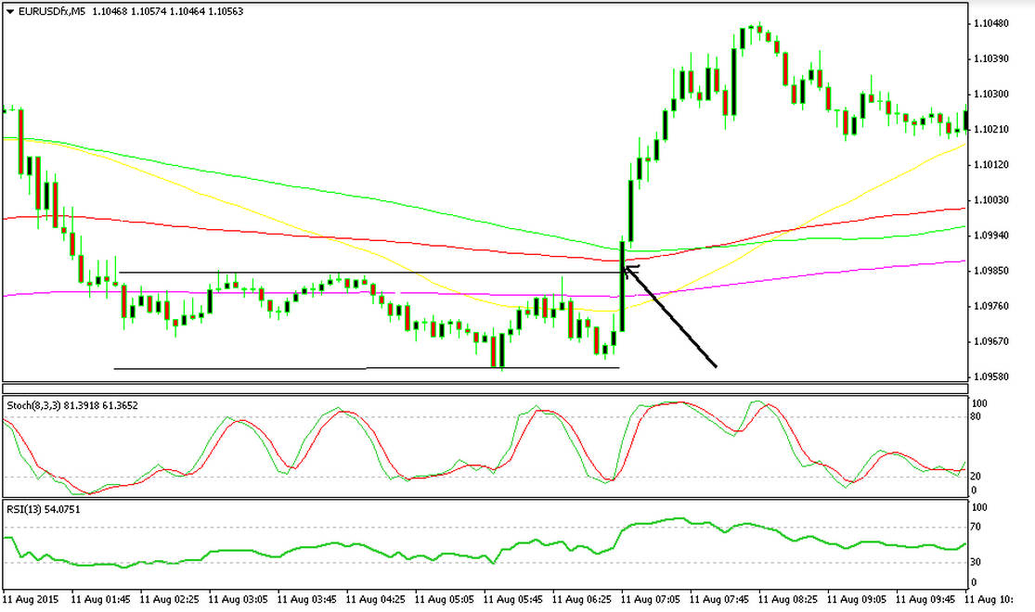Click the 11 Aug 2015 date label
This screenshot has width=1035, height=612.
point(31,599)
